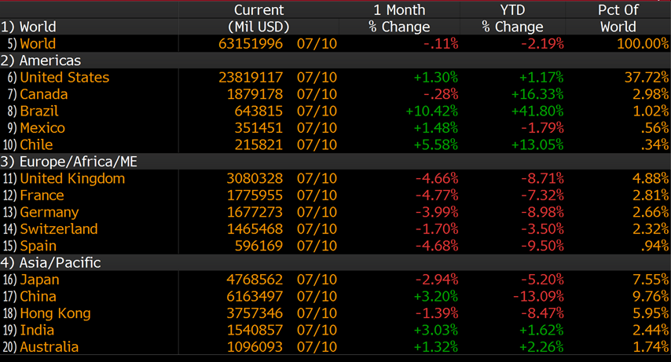
Task: Select the Japan country link
Action: pos(39,280)
